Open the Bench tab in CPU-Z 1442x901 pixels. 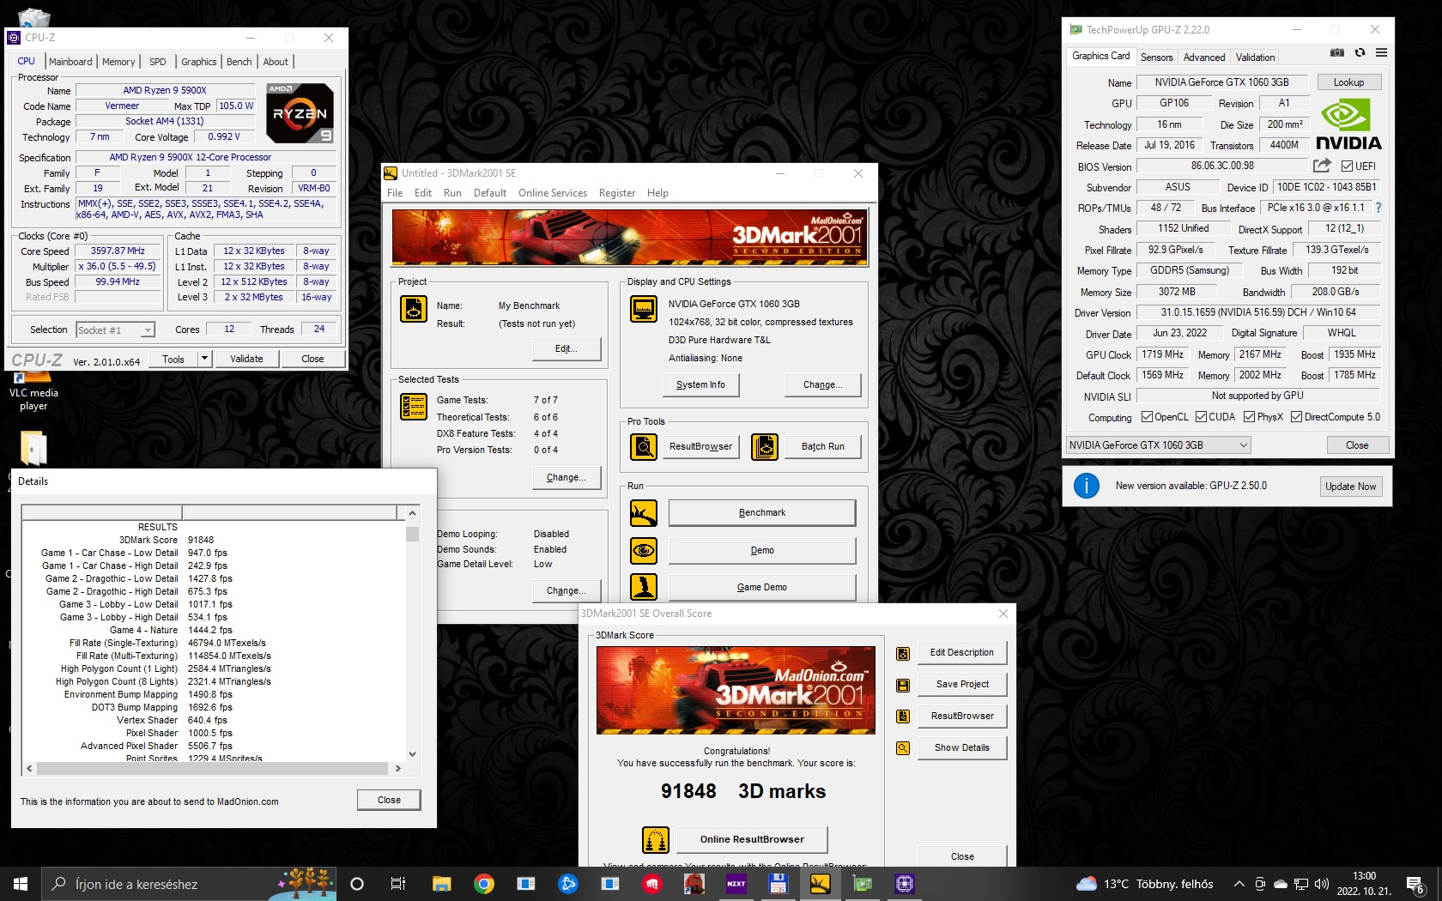coord(239,62)
